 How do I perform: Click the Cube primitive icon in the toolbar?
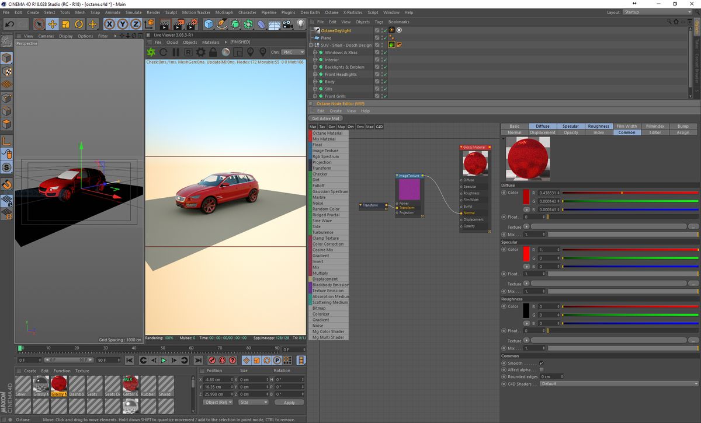[207, 24]
